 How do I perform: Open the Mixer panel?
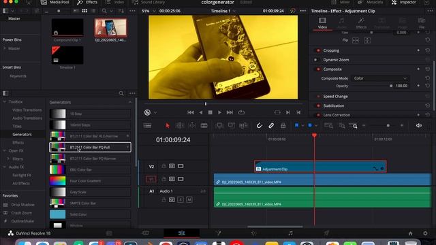[x=341, y=2]
